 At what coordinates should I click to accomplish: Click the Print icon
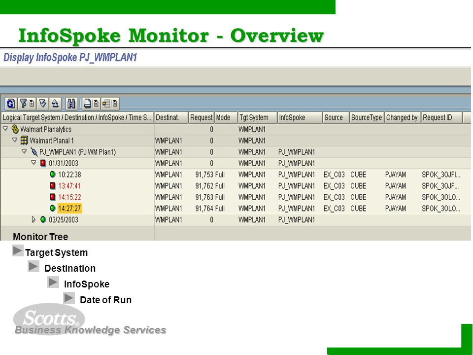click(88, 104)
